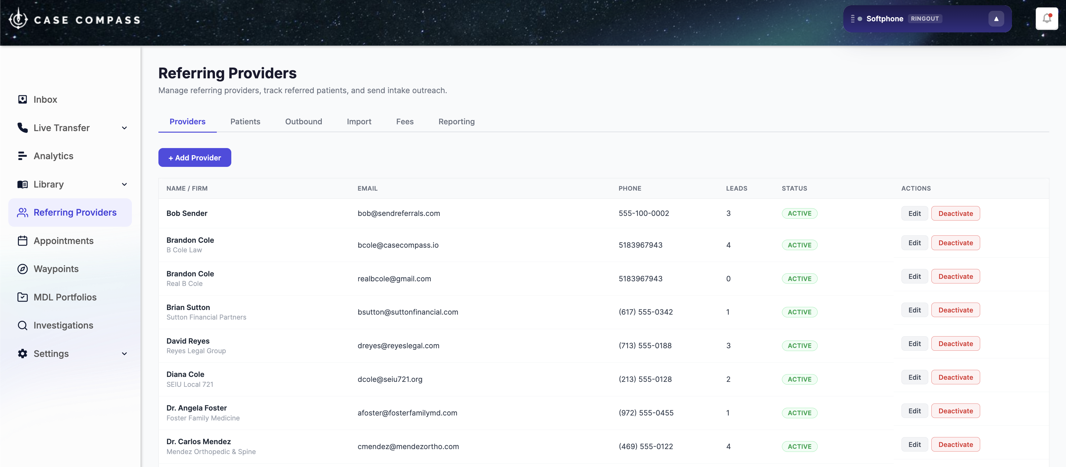
Task: Click the Reyes Legal Group firm name
Action: (196, 351)
